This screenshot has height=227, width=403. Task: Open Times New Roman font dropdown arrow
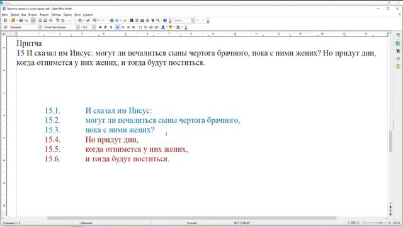[x=77, y=27]
